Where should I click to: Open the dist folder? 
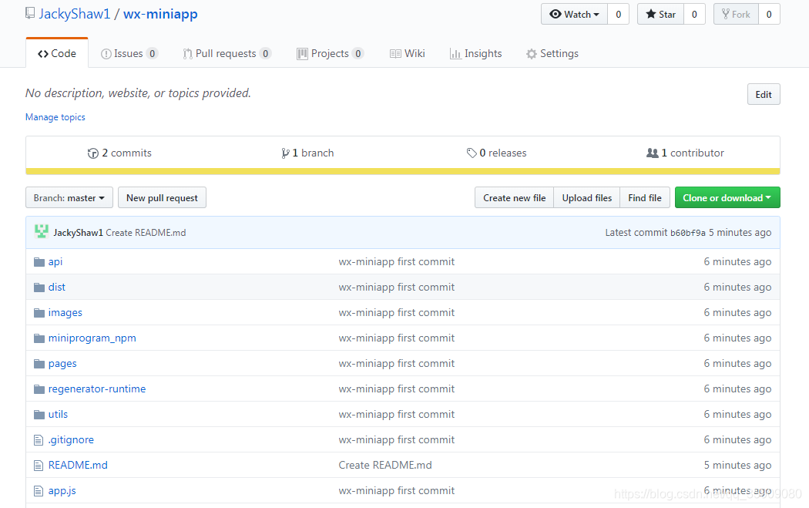click(x=57, y=287)
